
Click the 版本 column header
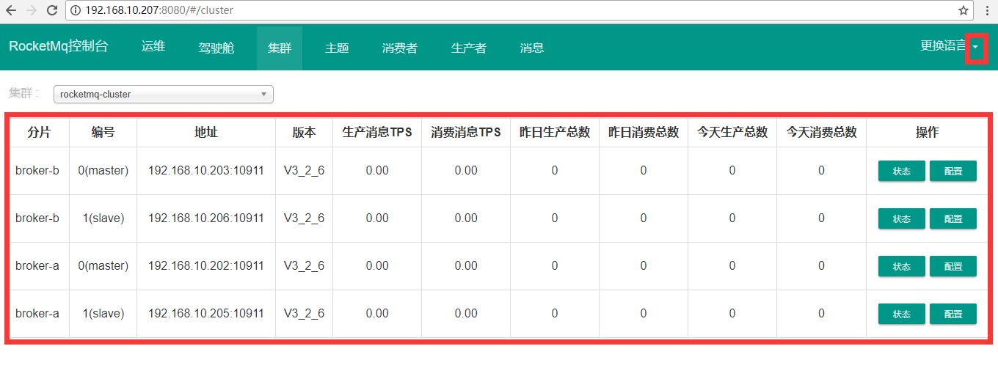point(304,133)
